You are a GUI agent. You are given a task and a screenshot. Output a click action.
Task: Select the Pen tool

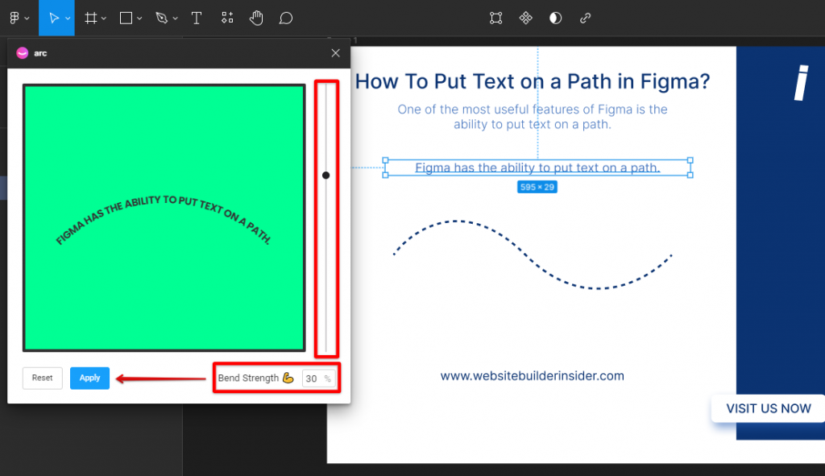161,18
